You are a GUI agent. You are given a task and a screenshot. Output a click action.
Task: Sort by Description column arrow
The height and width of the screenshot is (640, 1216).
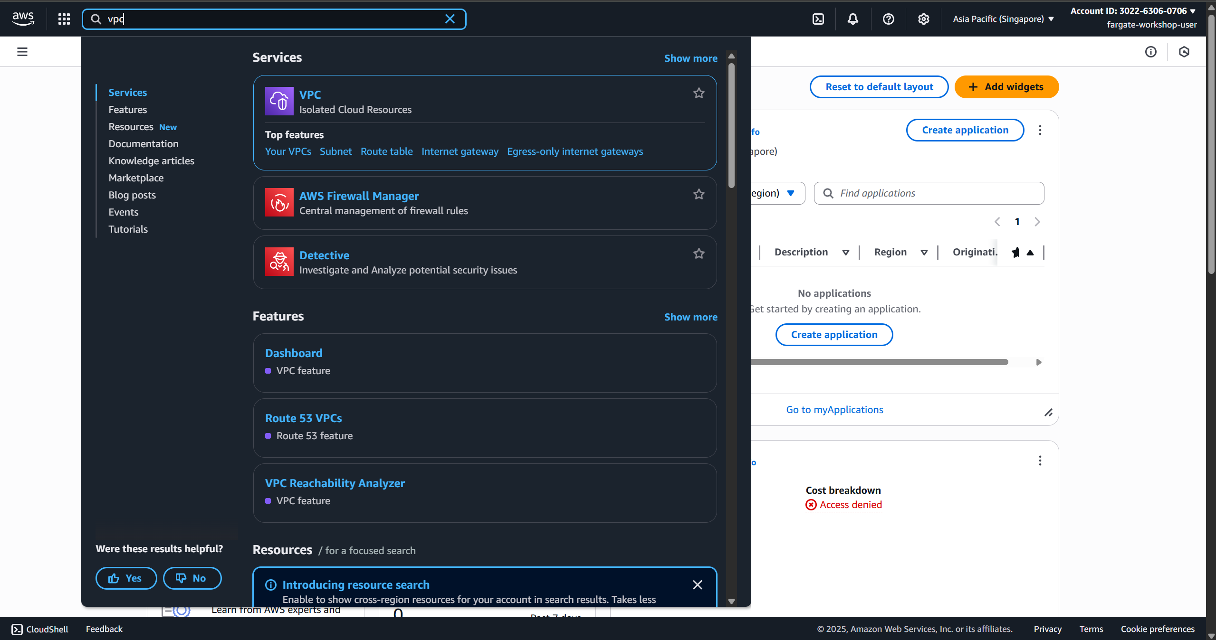coord(846,253)
